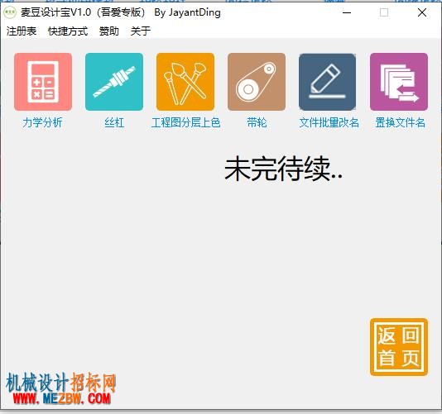Minimize the 麦豆设计宝 window
Screen dimensions: 442x414
(x=347, y=12)
